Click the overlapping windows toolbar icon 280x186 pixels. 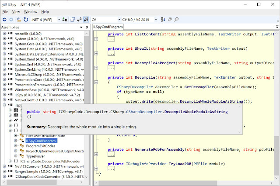pyautogui.click(x=73, y=20)
